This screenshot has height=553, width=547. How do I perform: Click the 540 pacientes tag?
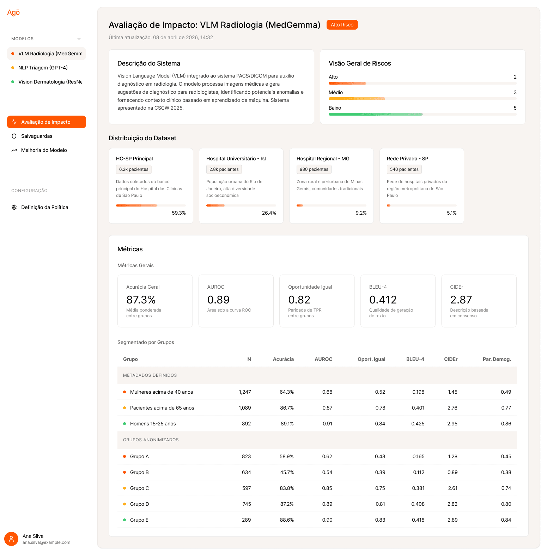click(x=404, y=169)
